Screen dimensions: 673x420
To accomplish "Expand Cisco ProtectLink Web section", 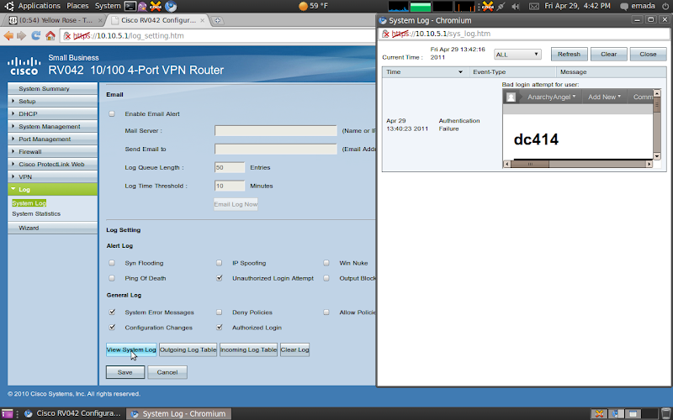I will point(52,164).
